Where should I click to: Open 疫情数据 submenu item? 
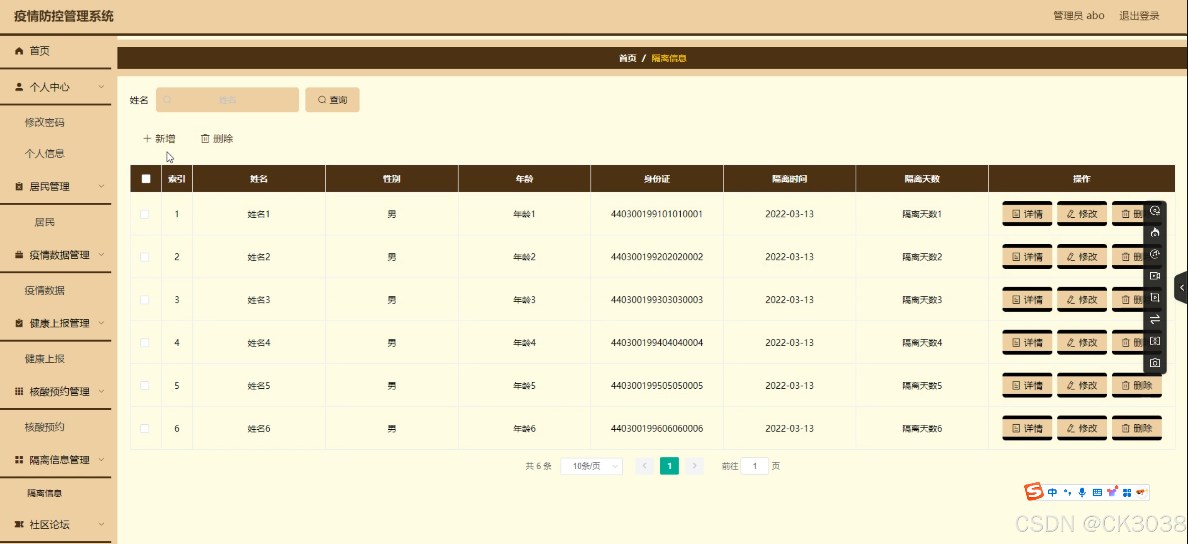pyautogui.click(x=45, y=290)
